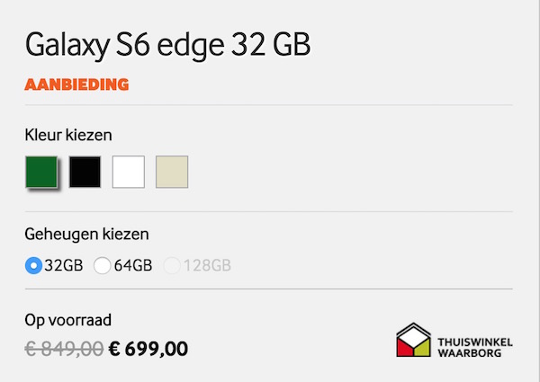This screenshot has height=382, width=540.
Task: Choose the 64GB radio button
Action: click(x=103, y=265)
